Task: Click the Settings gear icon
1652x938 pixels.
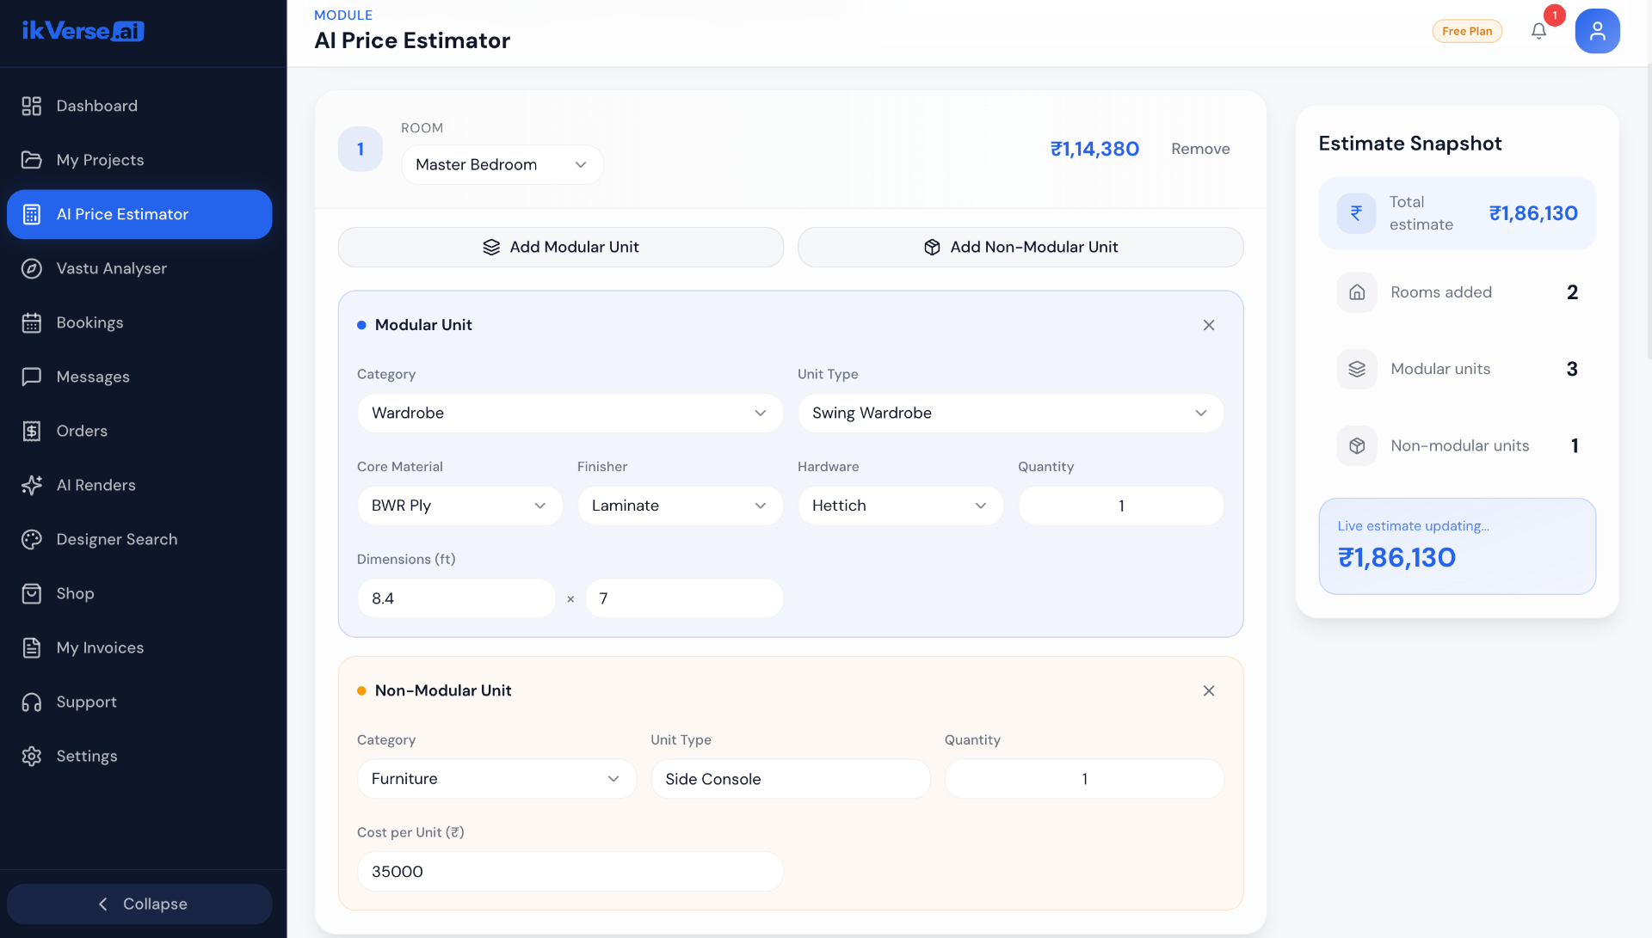Action: pos(32,756)
